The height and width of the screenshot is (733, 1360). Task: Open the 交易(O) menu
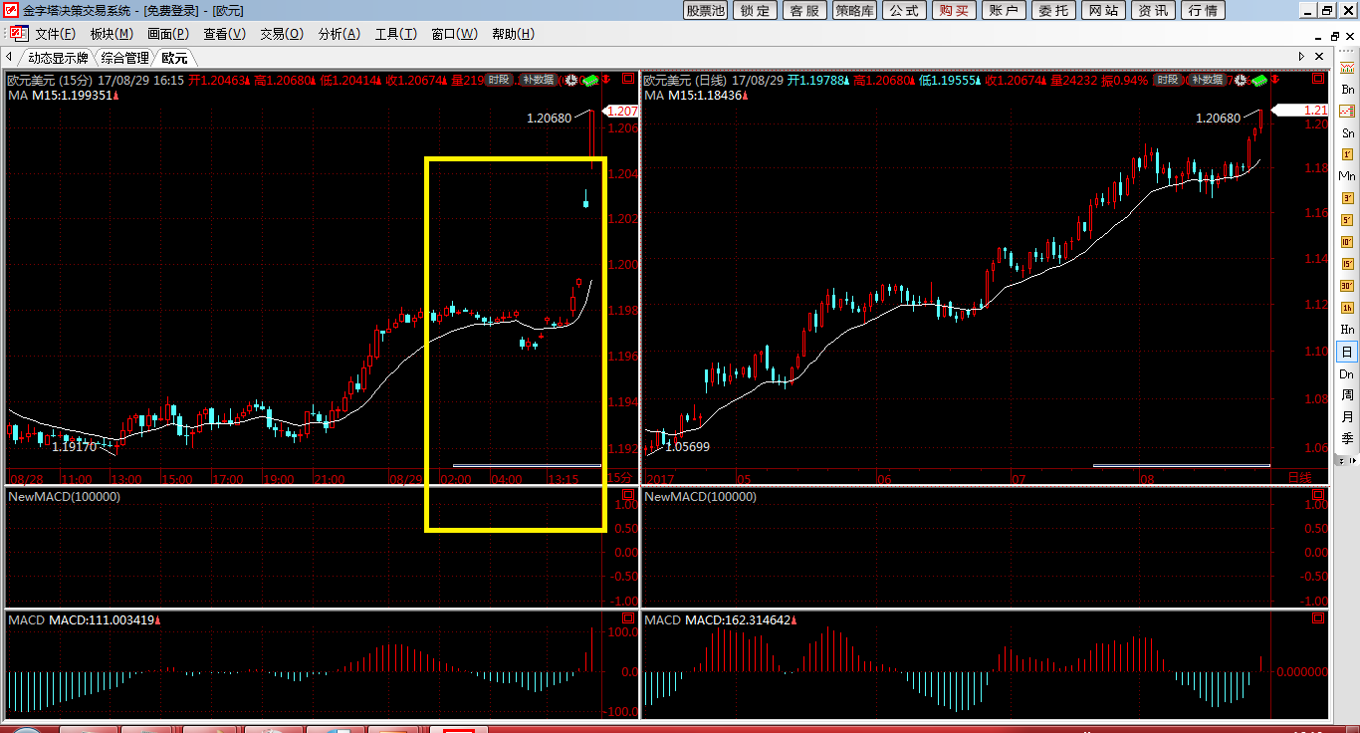pyautogui.click(x=282, y=34)
